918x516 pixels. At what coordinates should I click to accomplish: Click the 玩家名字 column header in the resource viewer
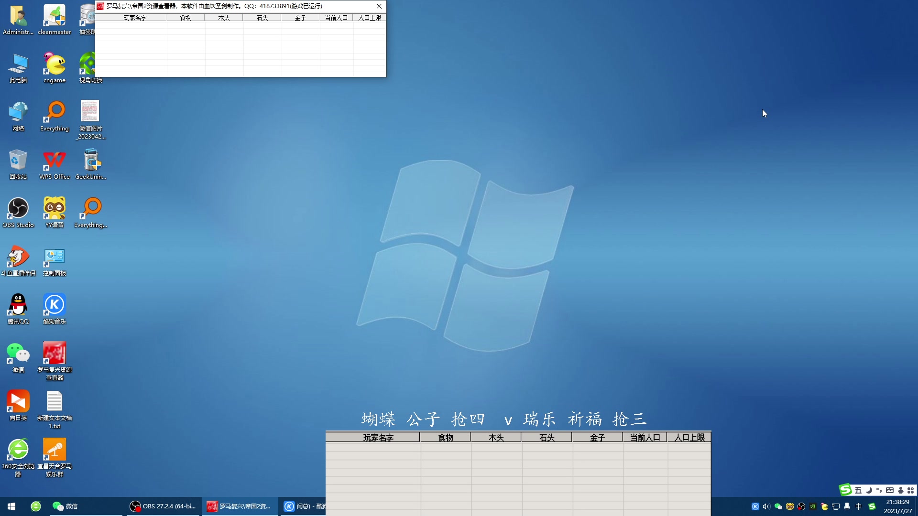(x=135, y=18)
